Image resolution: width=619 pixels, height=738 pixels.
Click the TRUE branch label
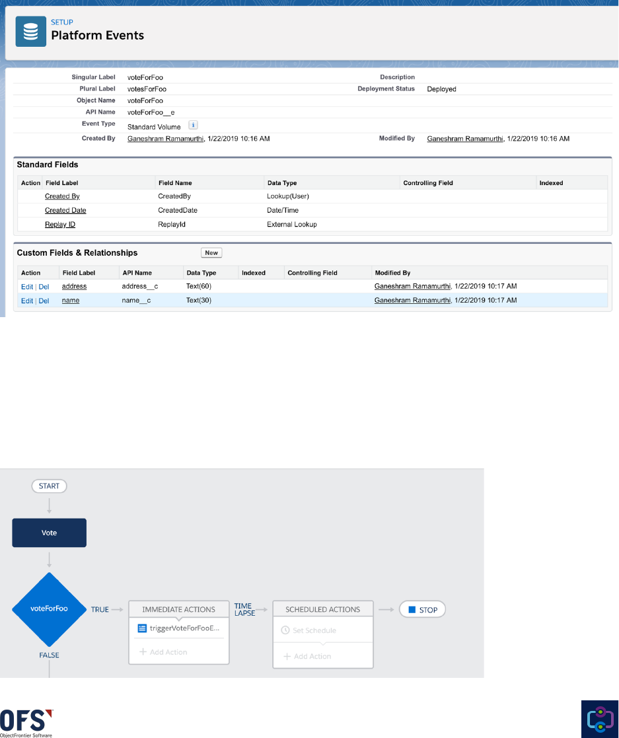point(100,610)
